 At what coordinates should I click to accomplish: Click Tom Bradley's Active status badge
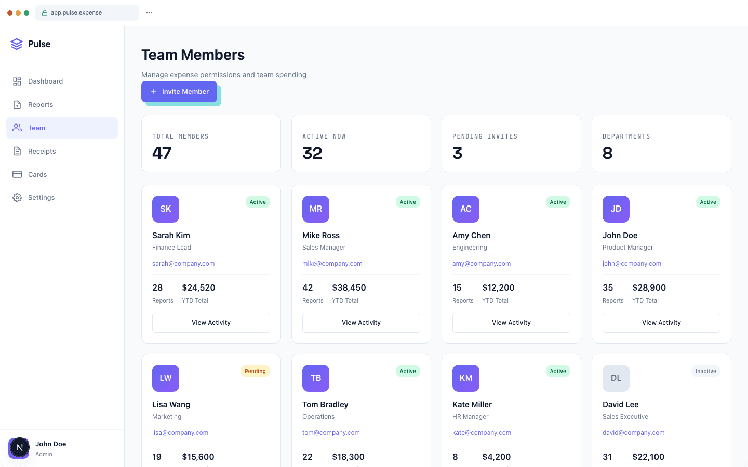(408, 372)
